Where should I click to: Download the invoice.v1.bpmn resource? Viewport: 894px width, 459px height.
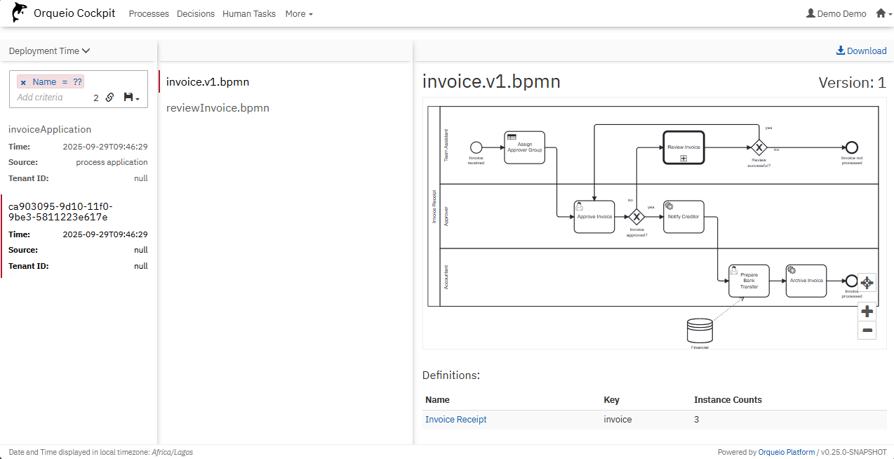pos(861,51)
